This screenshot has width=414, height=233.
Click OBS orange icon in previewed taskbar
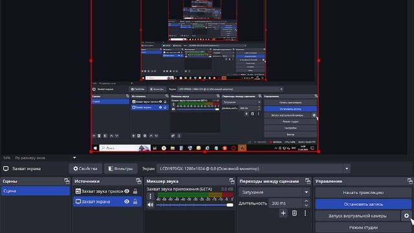242,148
